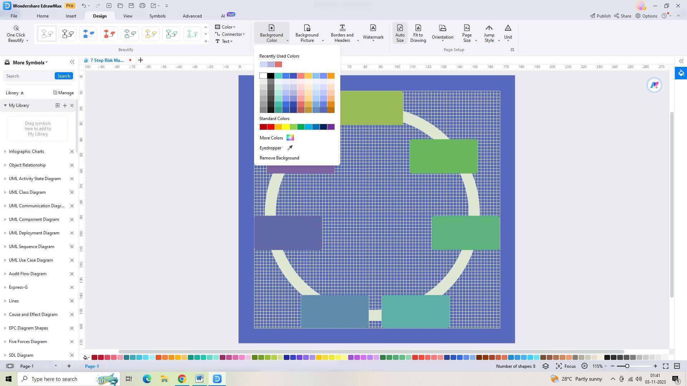Select the Watermark tool

pos(373,34)
